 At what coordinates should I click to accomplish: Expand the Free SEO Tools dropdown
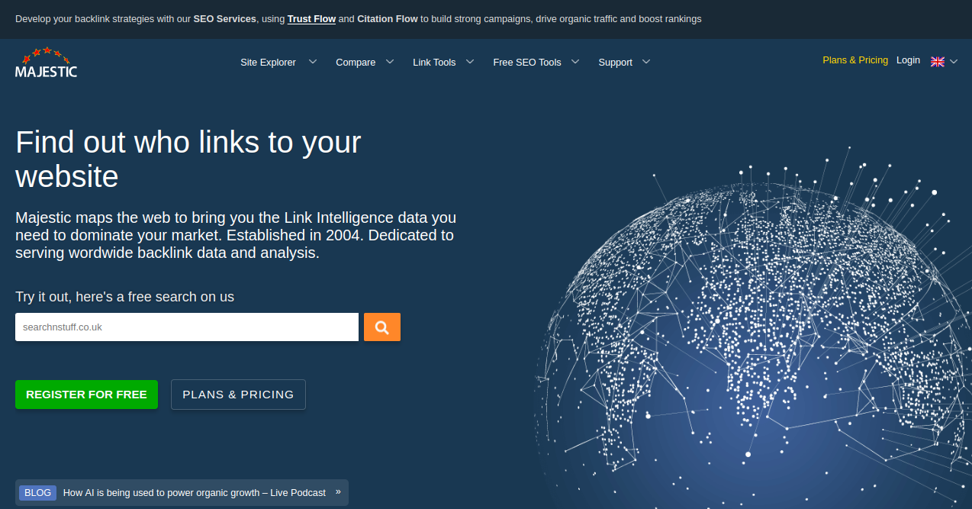point(575,62)
